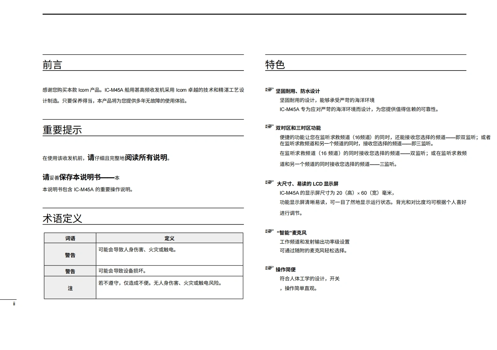Screen dimensions: 497x350
Task: Click the bold text 保存本说明书
Action: [x=80, y=177]
